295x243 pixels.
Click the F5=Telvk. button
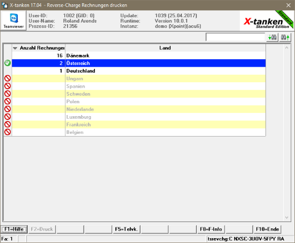point(127,229)
